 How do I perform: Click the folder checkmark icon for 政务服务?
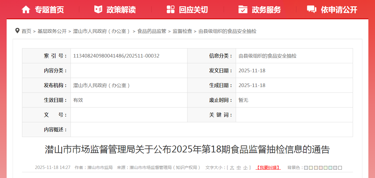pyautogui.click(x=243, y=10)
